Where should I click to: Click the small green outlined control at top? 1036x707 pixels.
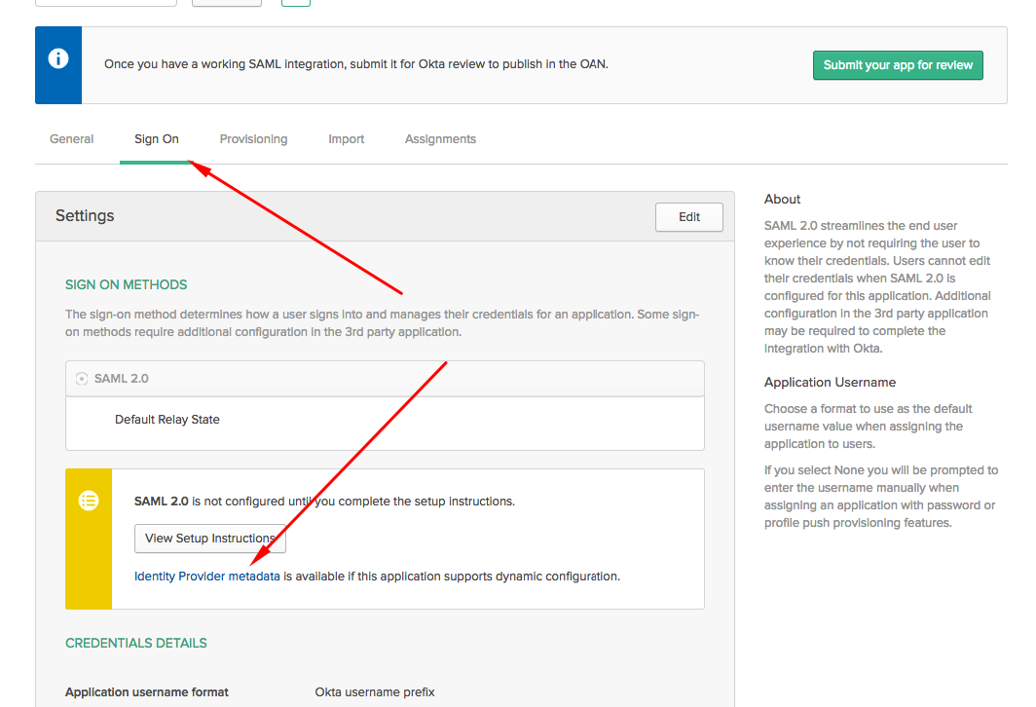coord(295,3)
